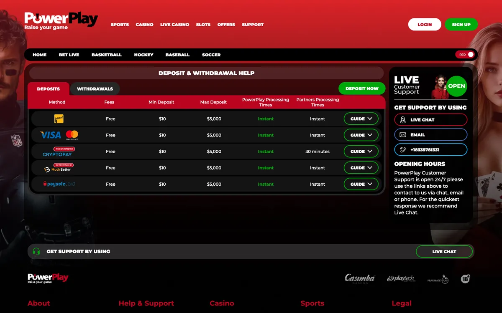Select Baseball in sports bar
502x313 pixels.
[177, 55]
